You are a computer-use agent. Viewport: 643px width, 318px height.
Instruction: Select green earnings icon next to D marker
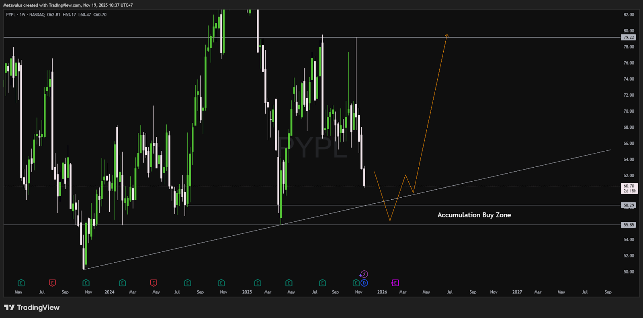(x=356, y=283)
